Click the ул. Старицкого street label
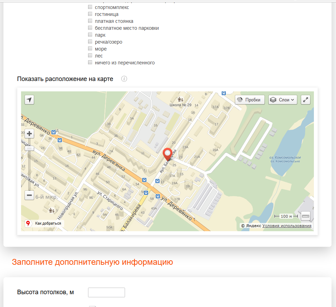The width and height of the screenshot is (336, 307). [x=110, y=200]
